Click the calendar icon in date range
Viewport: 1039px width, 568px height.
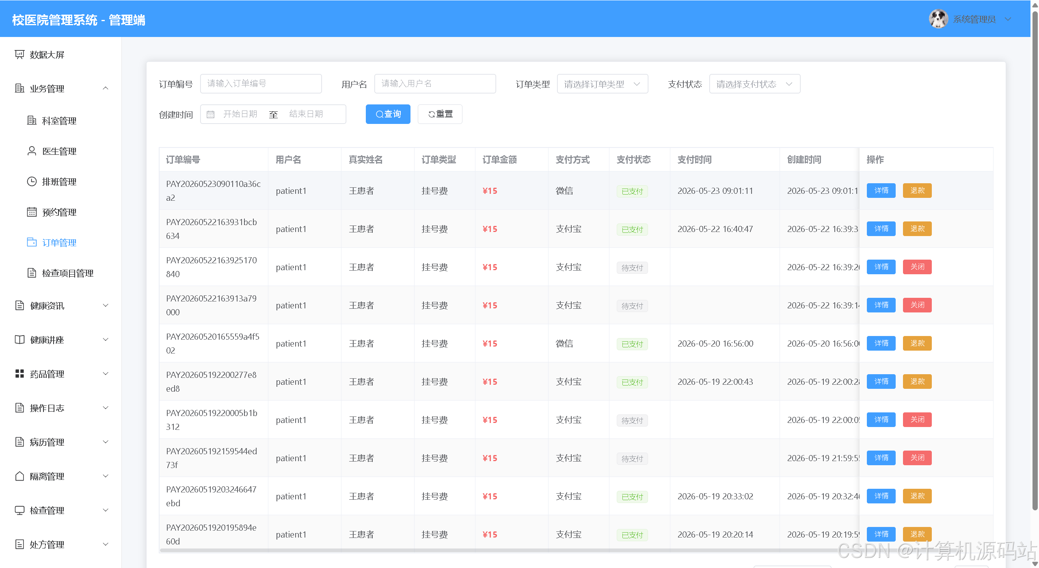click(x=210, y=114)
